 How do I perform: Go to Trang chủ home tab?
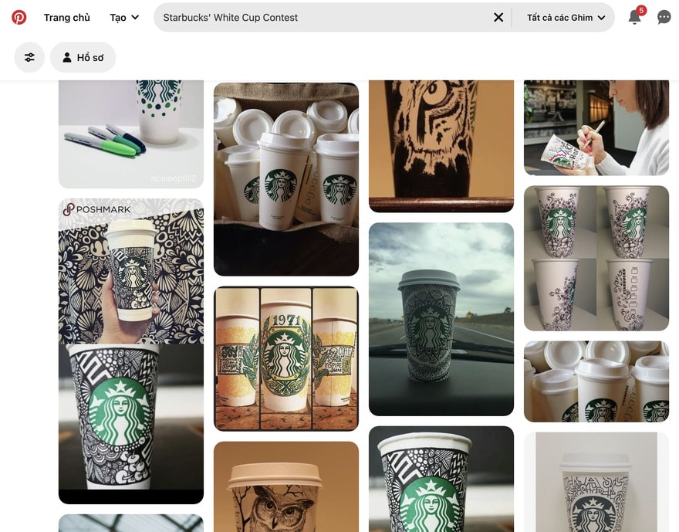coord(66,17)
